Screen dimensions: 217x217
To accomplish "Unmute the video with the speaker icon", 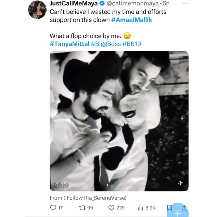I will click(x=180, y=183).
